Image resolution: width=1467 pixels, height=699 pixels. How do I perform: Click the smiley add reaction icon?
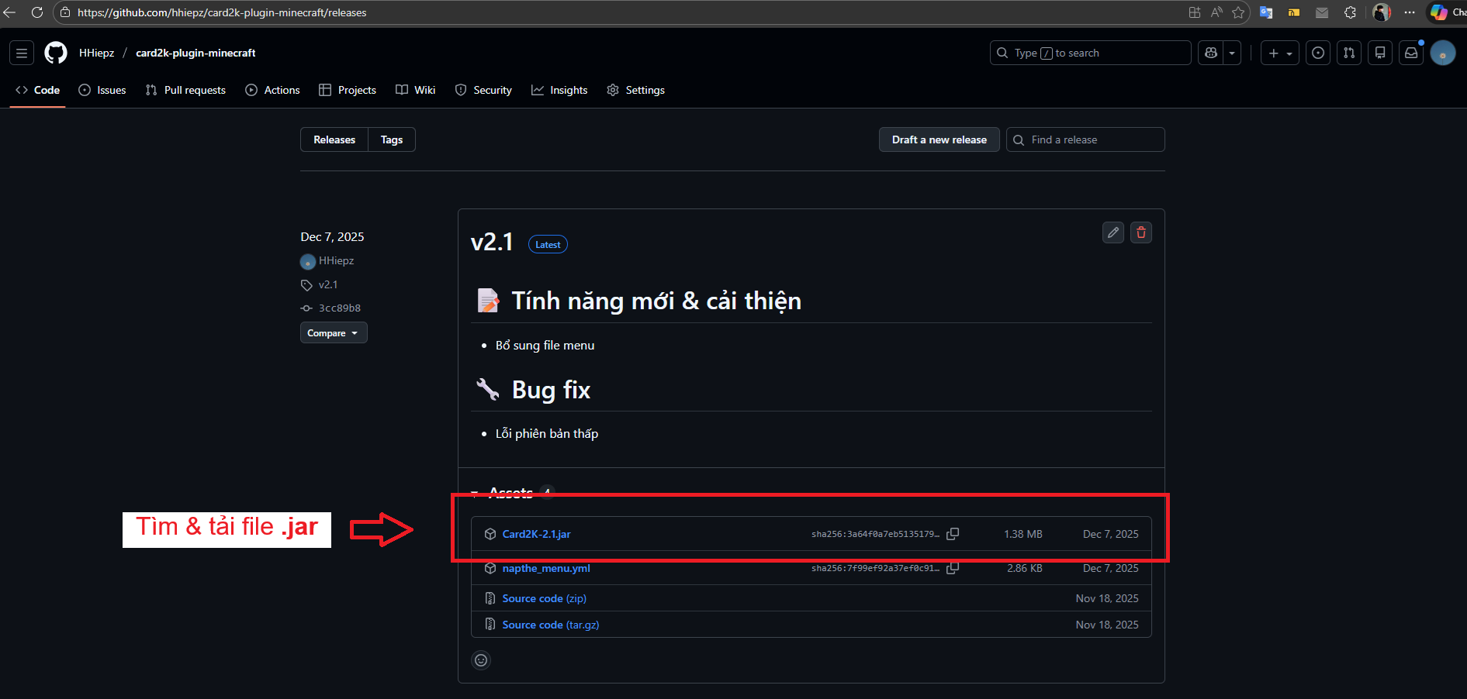tap(481, 660)
